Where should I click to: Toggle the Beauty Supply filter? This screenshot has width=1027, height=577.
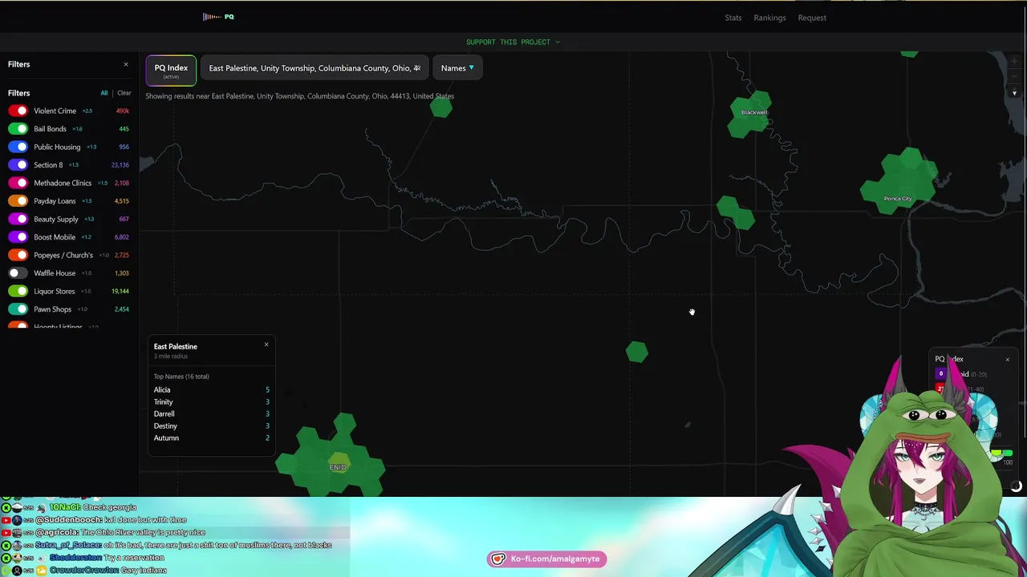click(x=18, y=219)
